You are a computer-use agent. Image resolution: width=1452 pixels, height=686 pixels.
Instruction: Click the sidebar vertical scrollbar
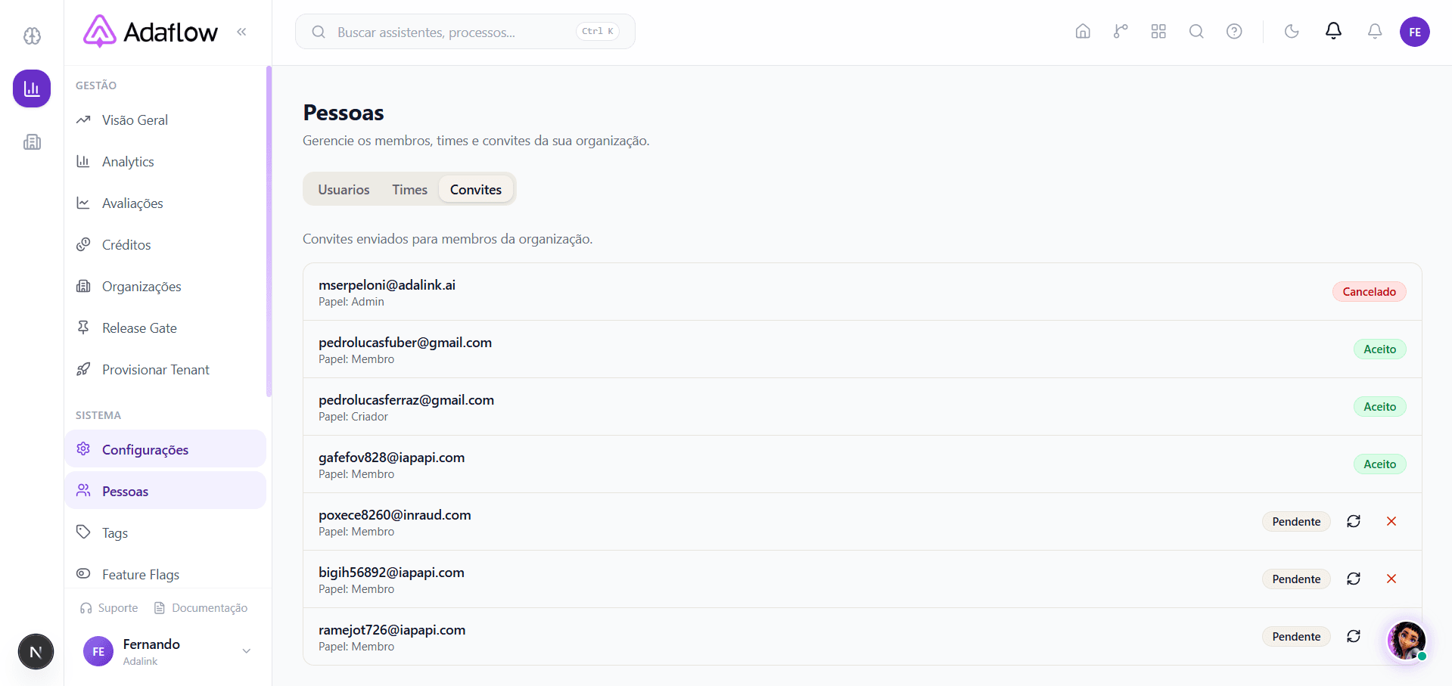pos(269,231)
